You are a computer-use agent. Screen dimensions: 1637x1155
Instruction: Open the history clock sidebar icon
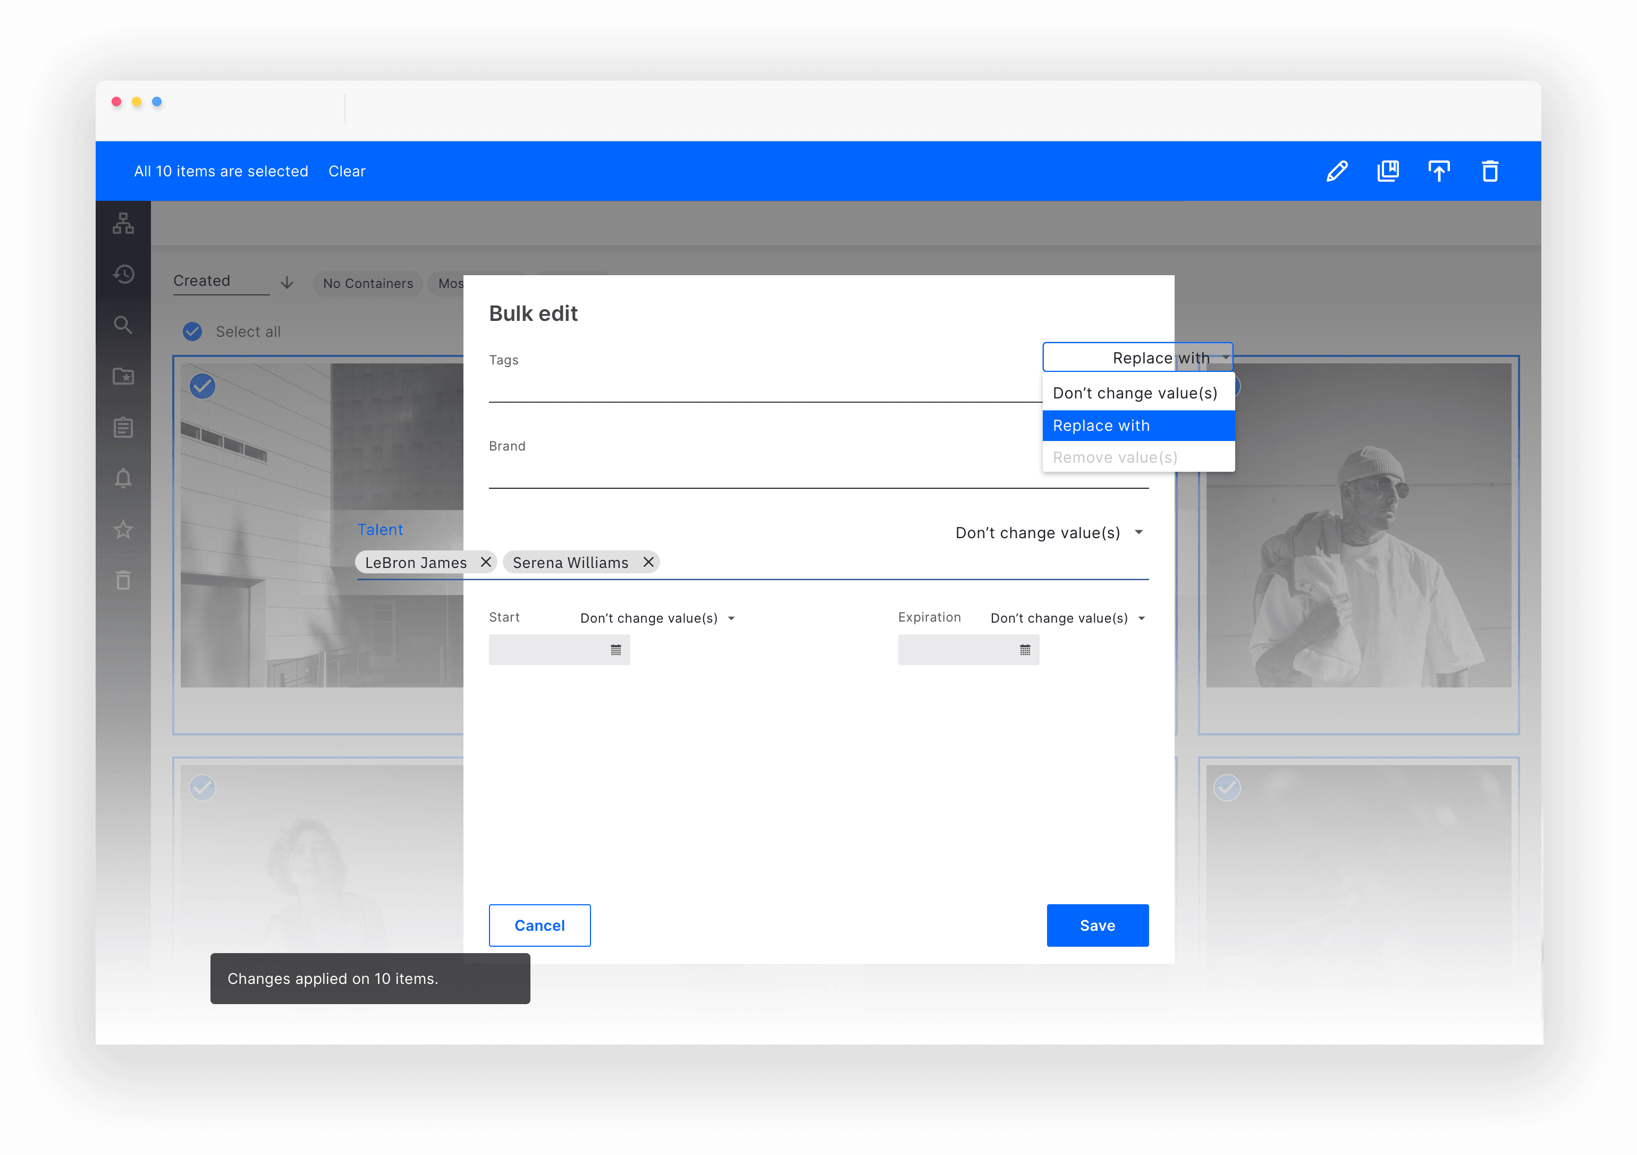123,274
